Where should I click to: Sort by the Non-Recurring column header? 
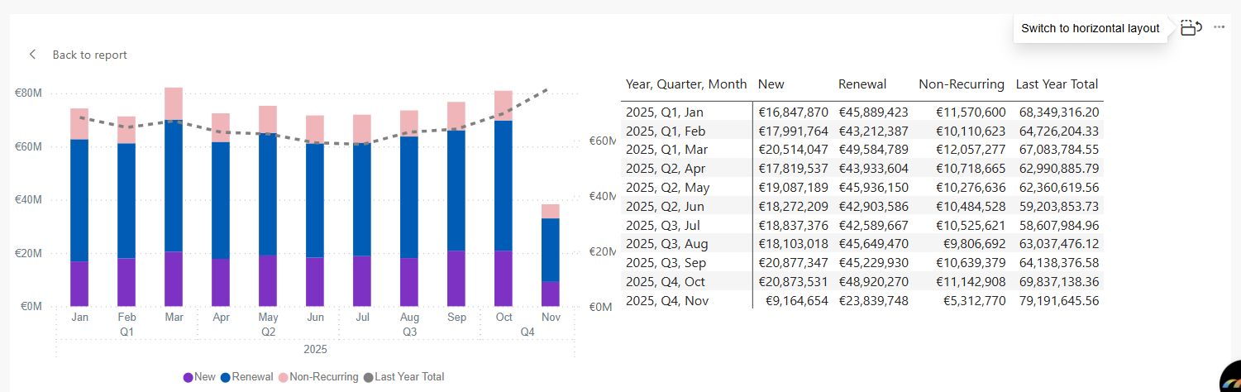click(961, 84)
